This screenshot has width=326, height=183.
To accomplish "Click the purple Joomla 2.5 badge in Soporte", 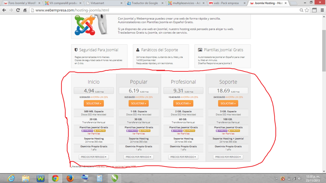I will [222, 131].
